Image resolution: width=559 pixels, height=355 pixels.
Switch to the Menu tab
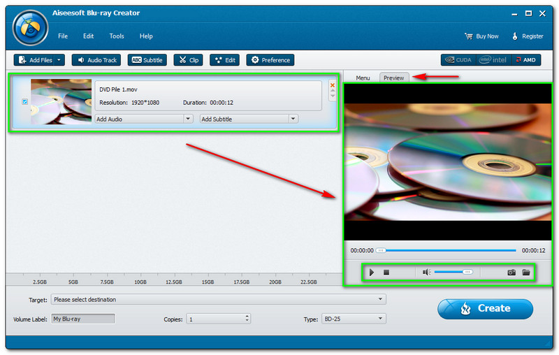point(363,78)
